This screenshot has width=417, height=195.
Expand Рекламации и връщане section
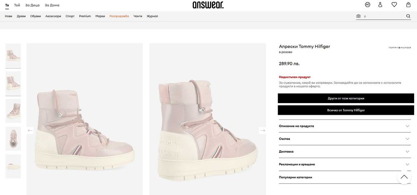pos(345,164)
